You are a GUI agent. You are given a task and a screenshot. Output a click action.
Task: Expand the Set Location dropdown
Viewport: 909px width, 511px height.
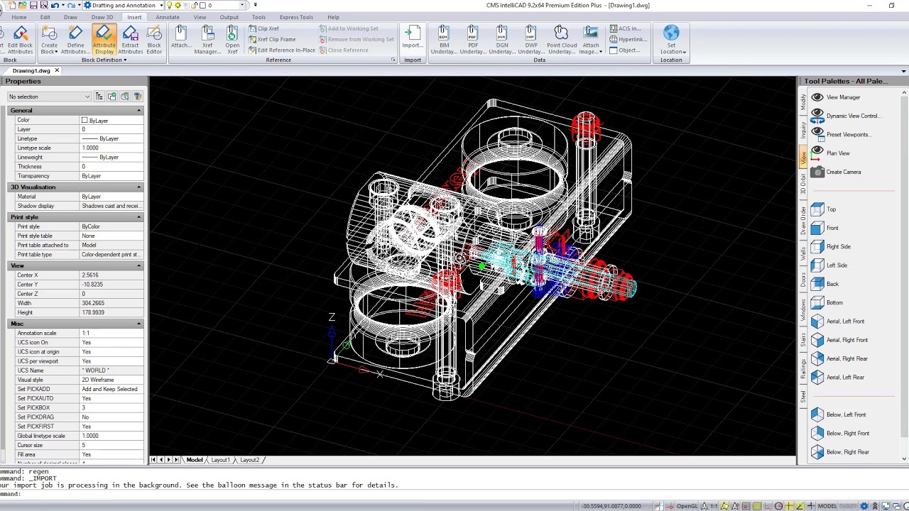click(672, 51)
